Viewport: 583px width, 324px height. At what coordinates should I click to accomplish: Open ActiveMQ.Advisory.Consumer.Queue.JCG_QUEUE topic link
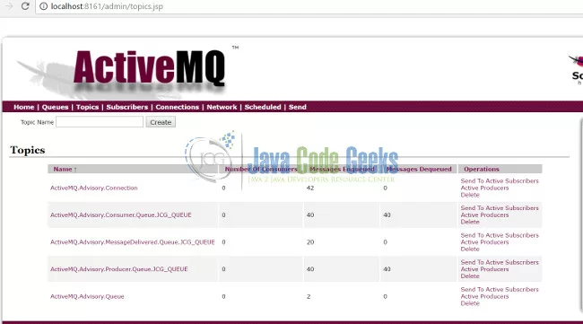121,215
